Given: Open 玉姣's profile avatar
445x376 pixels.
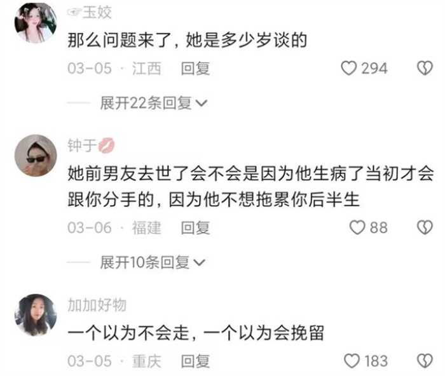Looking at the screenshot, I should pyautogui.click(x=36, y=23).
